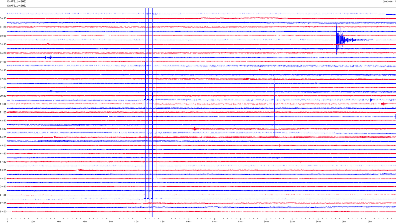Viewport: 396px width, 223px height.
Task: Click the 14m axis tick label
Action: [x=189, y=221]
